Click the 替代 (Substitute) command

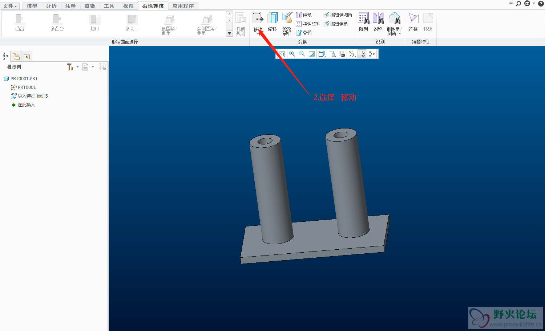304,33
